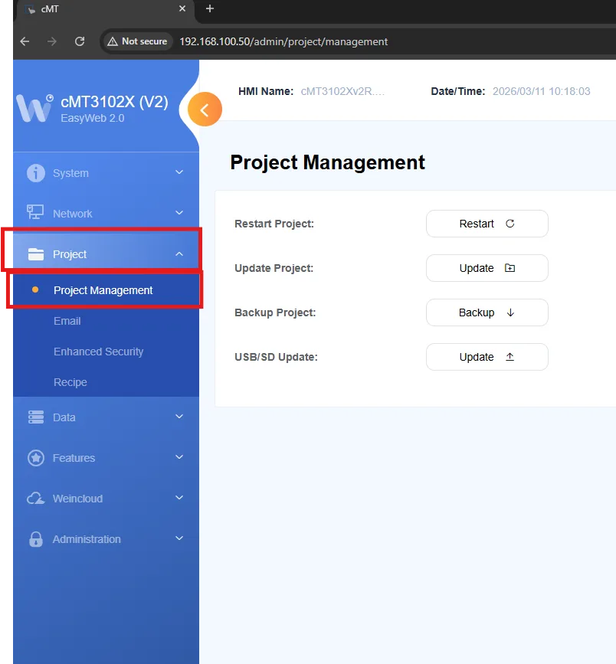Click the browser address bar URL
Viewport: 616px width, 664px height.
click(x=283, y=41)
